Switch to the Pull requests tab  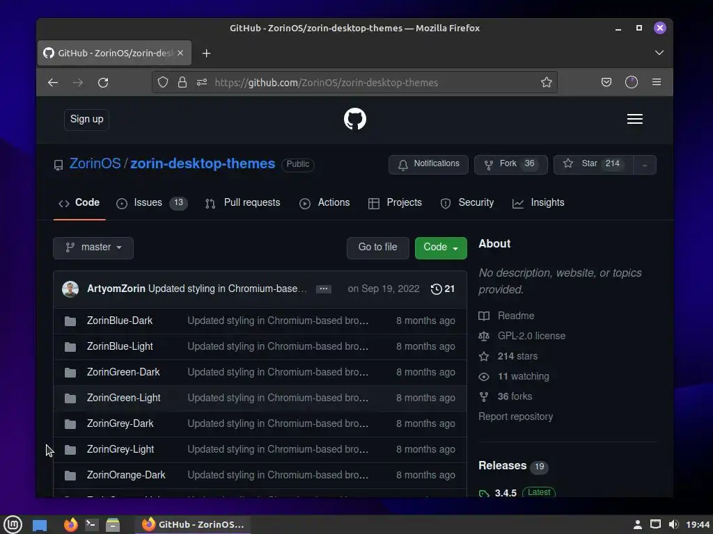coord(242,203)
